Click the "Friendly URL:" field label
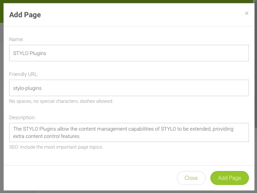Viewport: 257px width, 193px height. pyautogui.click(x=24, y=74)
